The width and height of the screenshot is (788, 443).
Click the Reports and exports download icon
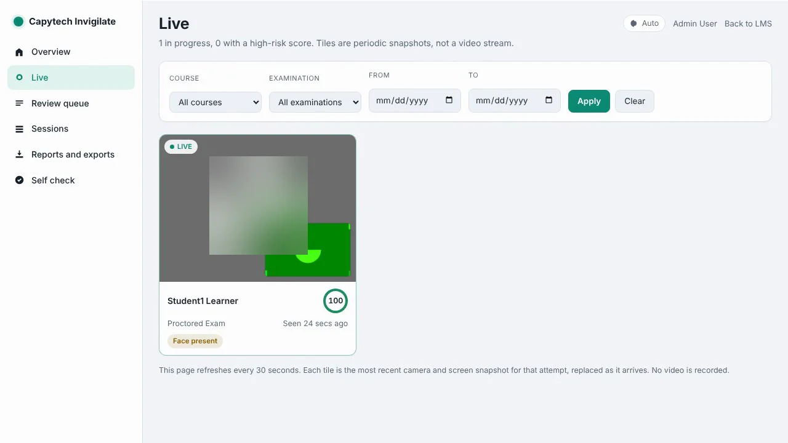tap(19, 154)
